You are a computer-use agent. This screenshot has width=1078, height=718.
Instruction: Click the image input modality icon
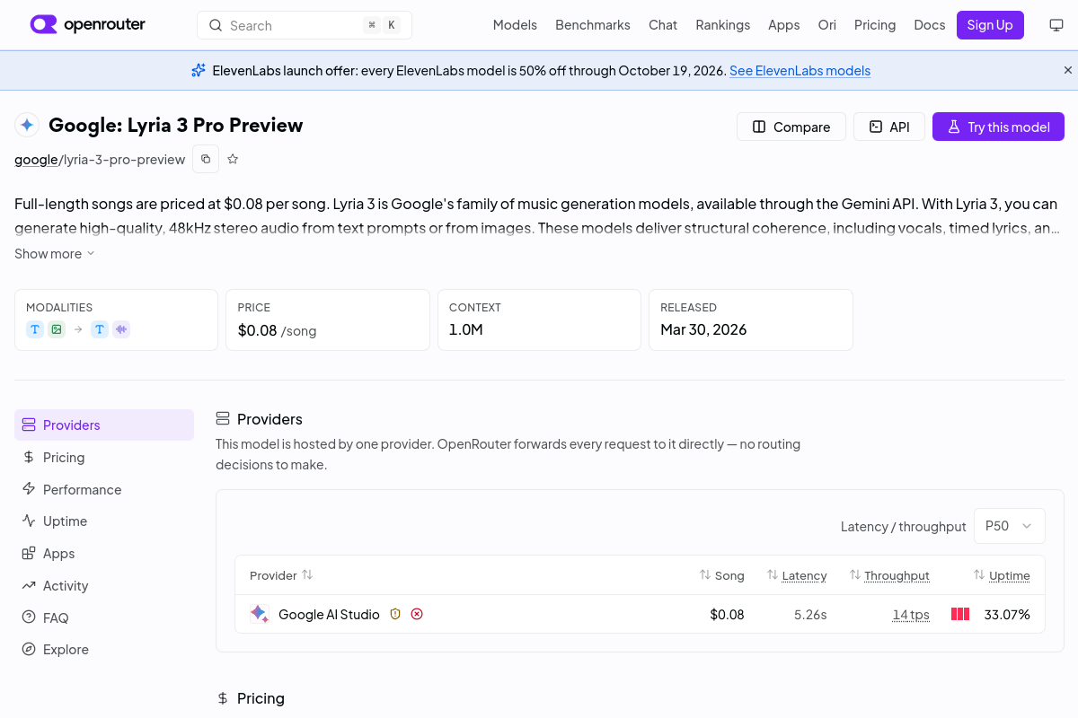tap(57, 329)
